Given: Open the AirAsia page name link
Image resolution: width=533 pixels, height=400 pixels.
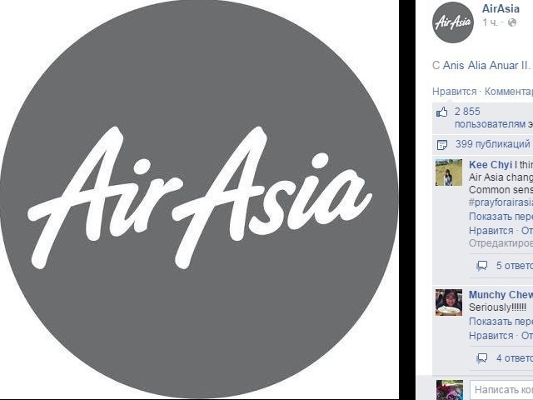Looking at the screenshot, I should pos(501,8).
